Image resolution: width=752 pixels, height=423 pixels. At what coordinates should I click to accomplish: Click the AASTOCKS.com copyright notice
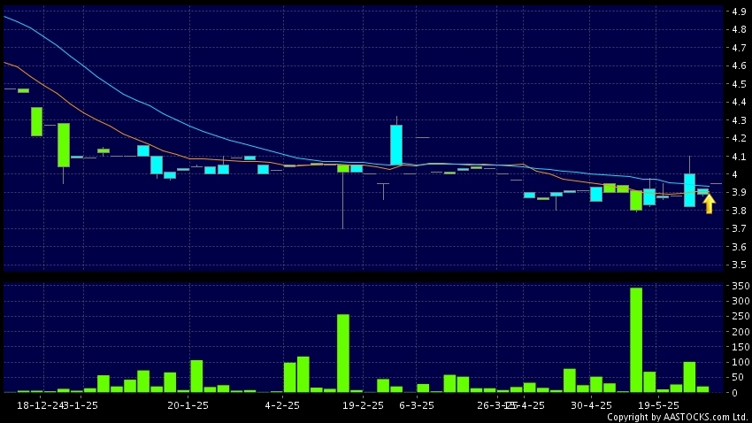(679, 417)
